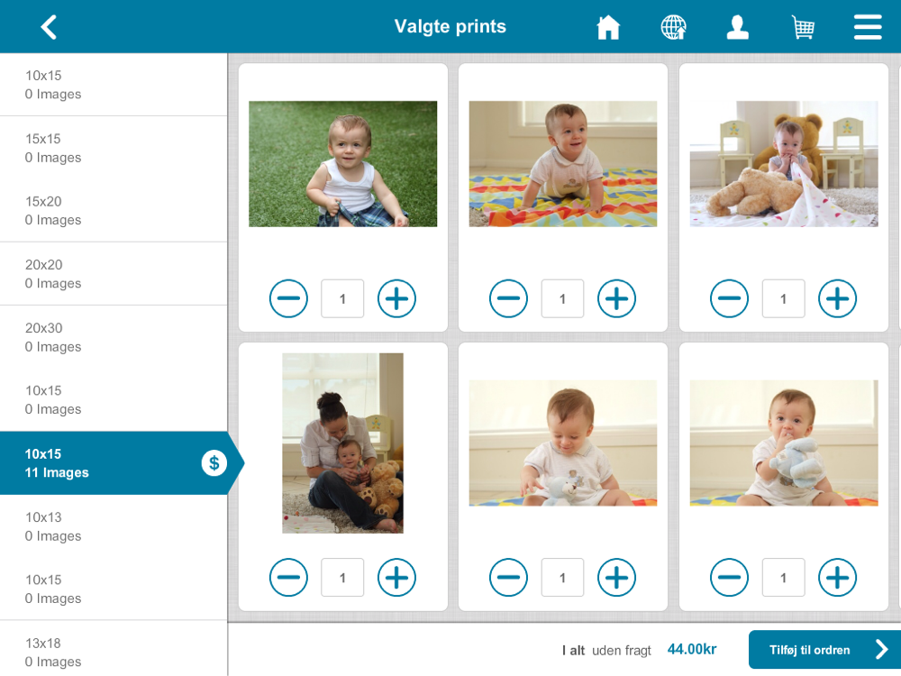Open the user account icon
Screen dimensions: 901x676
[x=738, y=27]
